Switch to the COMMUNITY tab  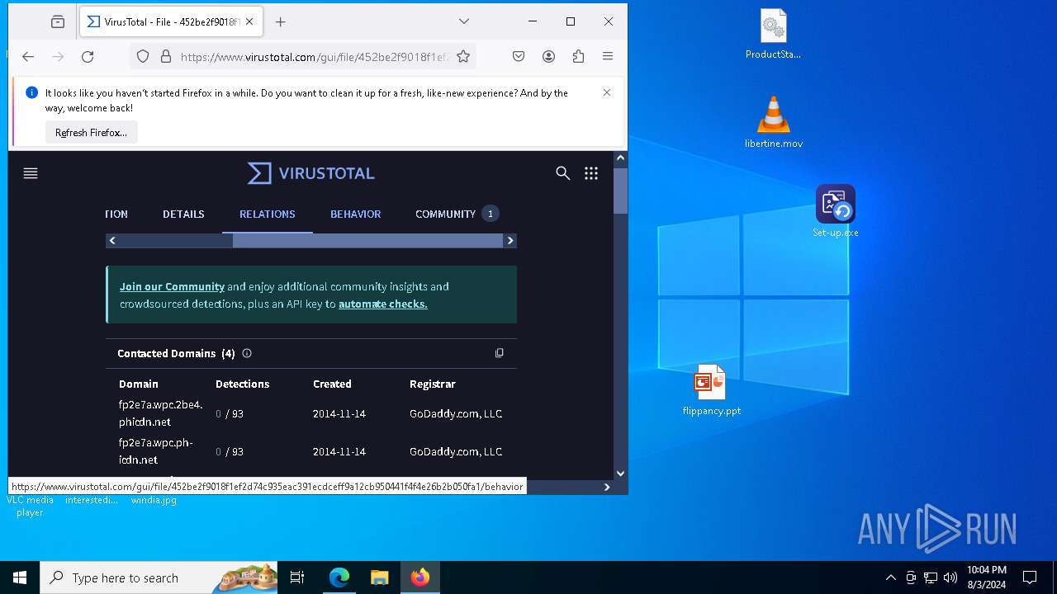[456, 214]
